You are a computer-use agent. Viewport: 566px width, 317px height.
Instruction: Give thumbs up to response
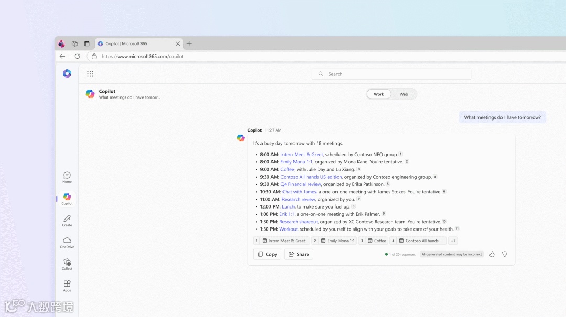pyautogui.click(x=492, y=254)
